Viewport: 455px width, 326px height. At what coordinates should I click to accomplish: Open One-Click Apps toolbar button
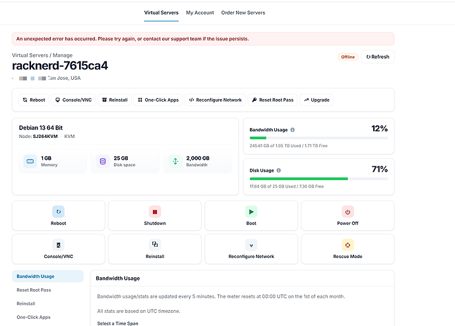click(158, 100)
